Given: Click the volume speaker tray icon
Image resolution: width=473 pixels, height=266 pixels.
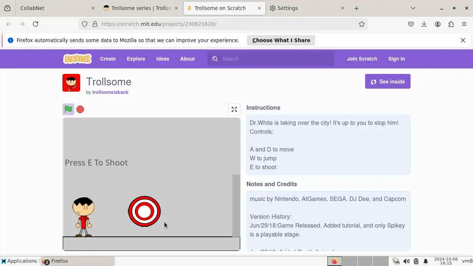Looking at the screenshot, I should [x=406, y=261].
